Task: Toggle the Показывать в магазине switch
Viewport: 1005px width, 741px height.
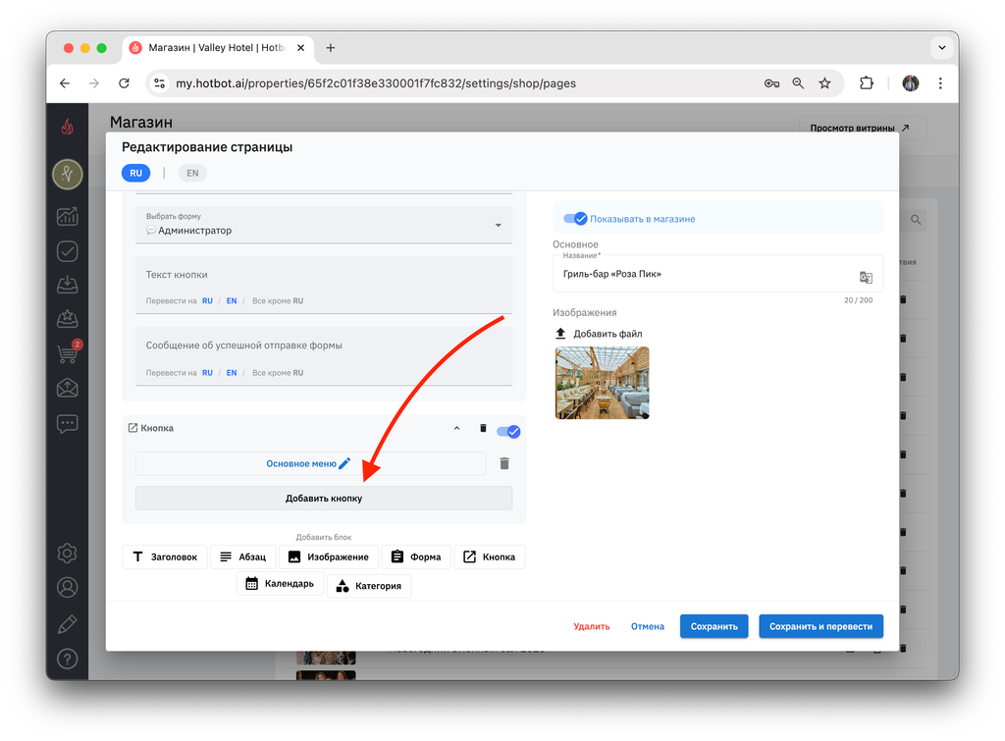Action: tap(575, 219)
